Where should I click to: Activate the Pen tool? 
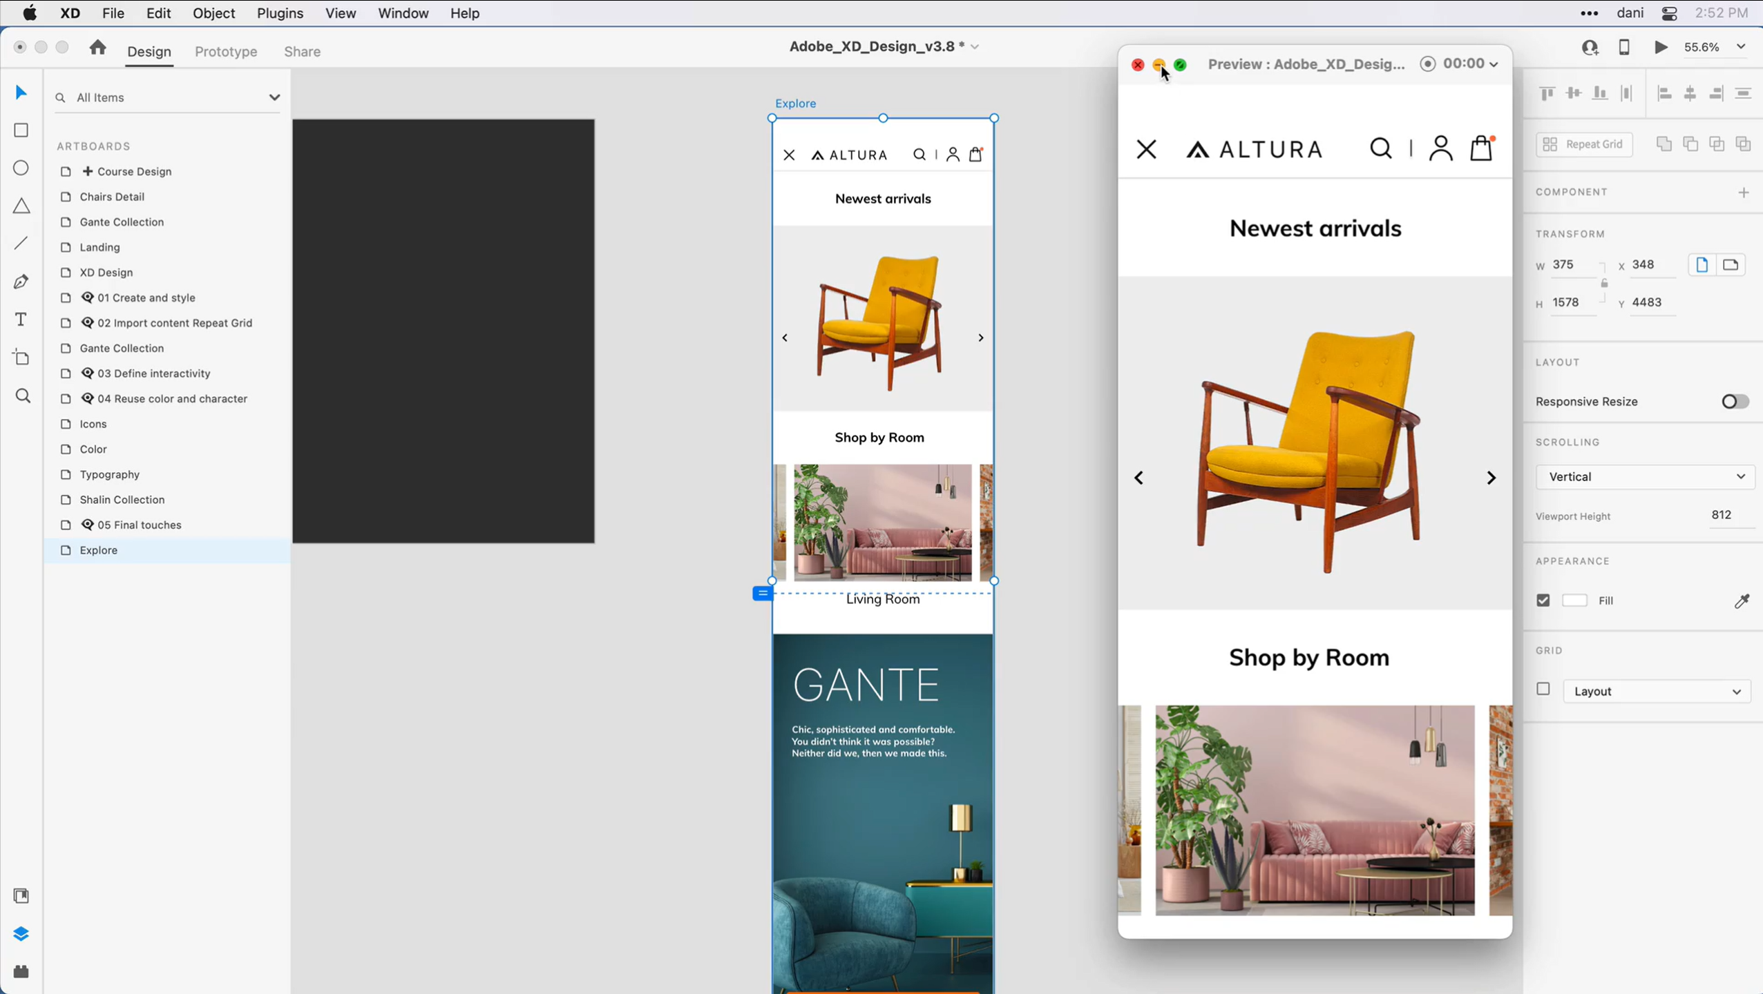(x=21, y=282)
